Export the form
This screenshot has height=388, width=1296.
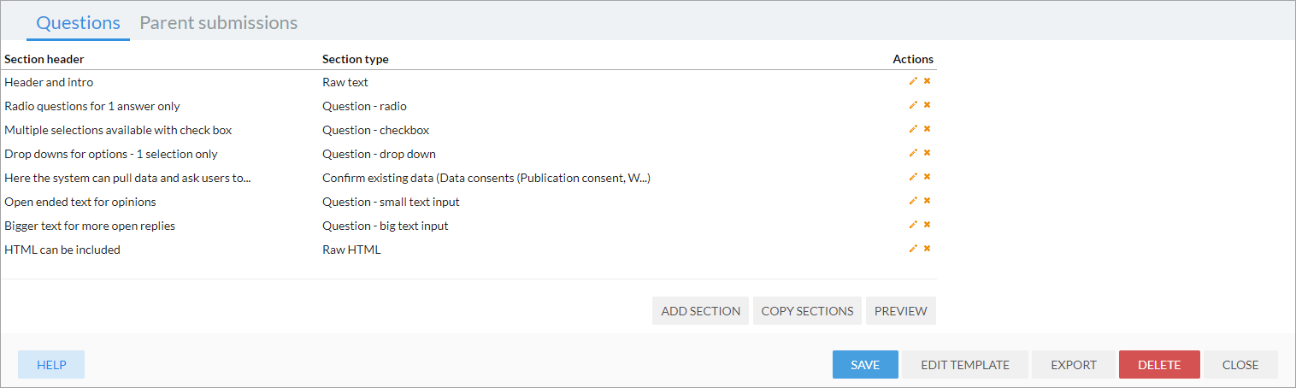pyautogui.click(x=1074, y=365)
